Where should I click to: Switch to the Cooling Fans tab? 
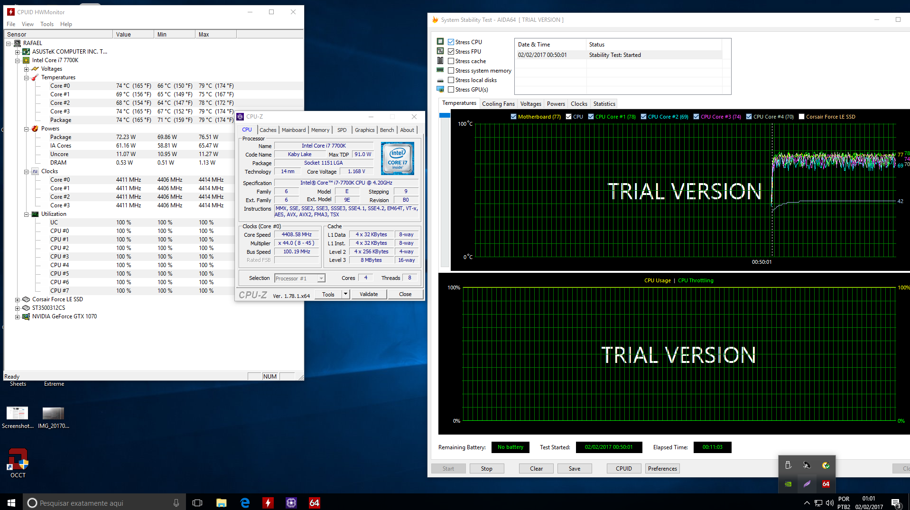click(x=498, y=104)
